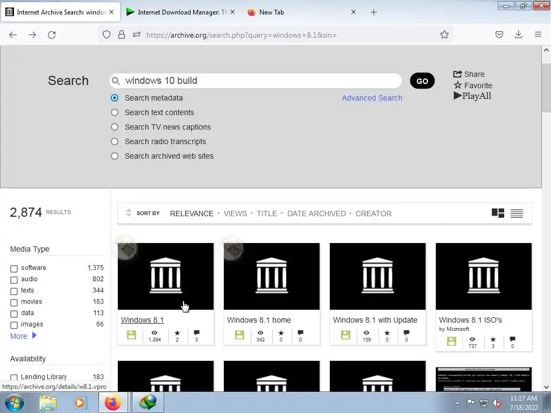551x413 pixels.
Task: Click the software floppy icon under Windows 8.1
Action: coord(131,335)
